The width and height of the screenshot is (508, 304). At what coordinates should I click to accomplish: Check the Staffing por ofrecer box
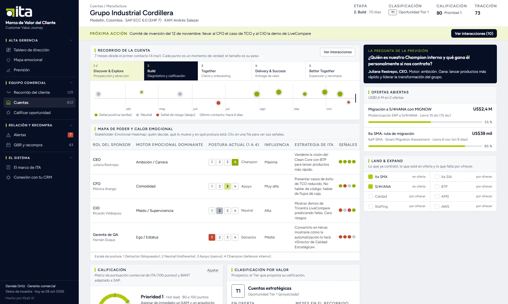click(371, 206)
